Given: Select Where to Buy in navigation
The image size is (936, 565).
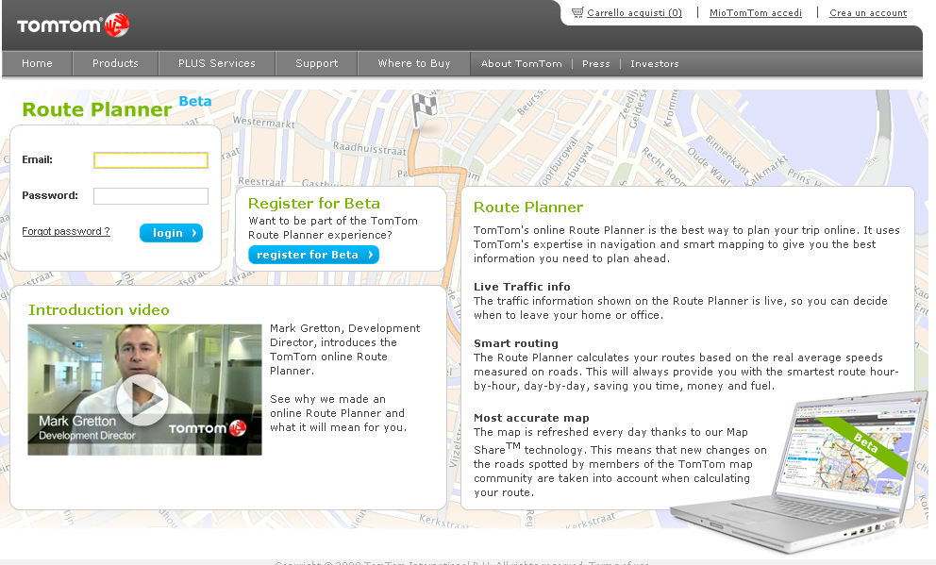Looking at the screenshot, I should [413, 63].
